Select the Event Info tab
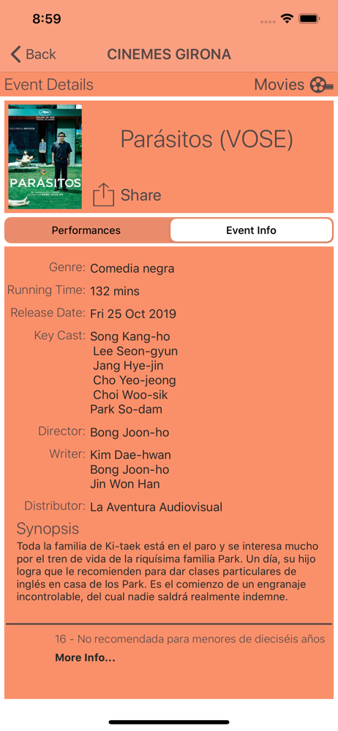The width and height of the screenshot is (338, 731). 251,230
